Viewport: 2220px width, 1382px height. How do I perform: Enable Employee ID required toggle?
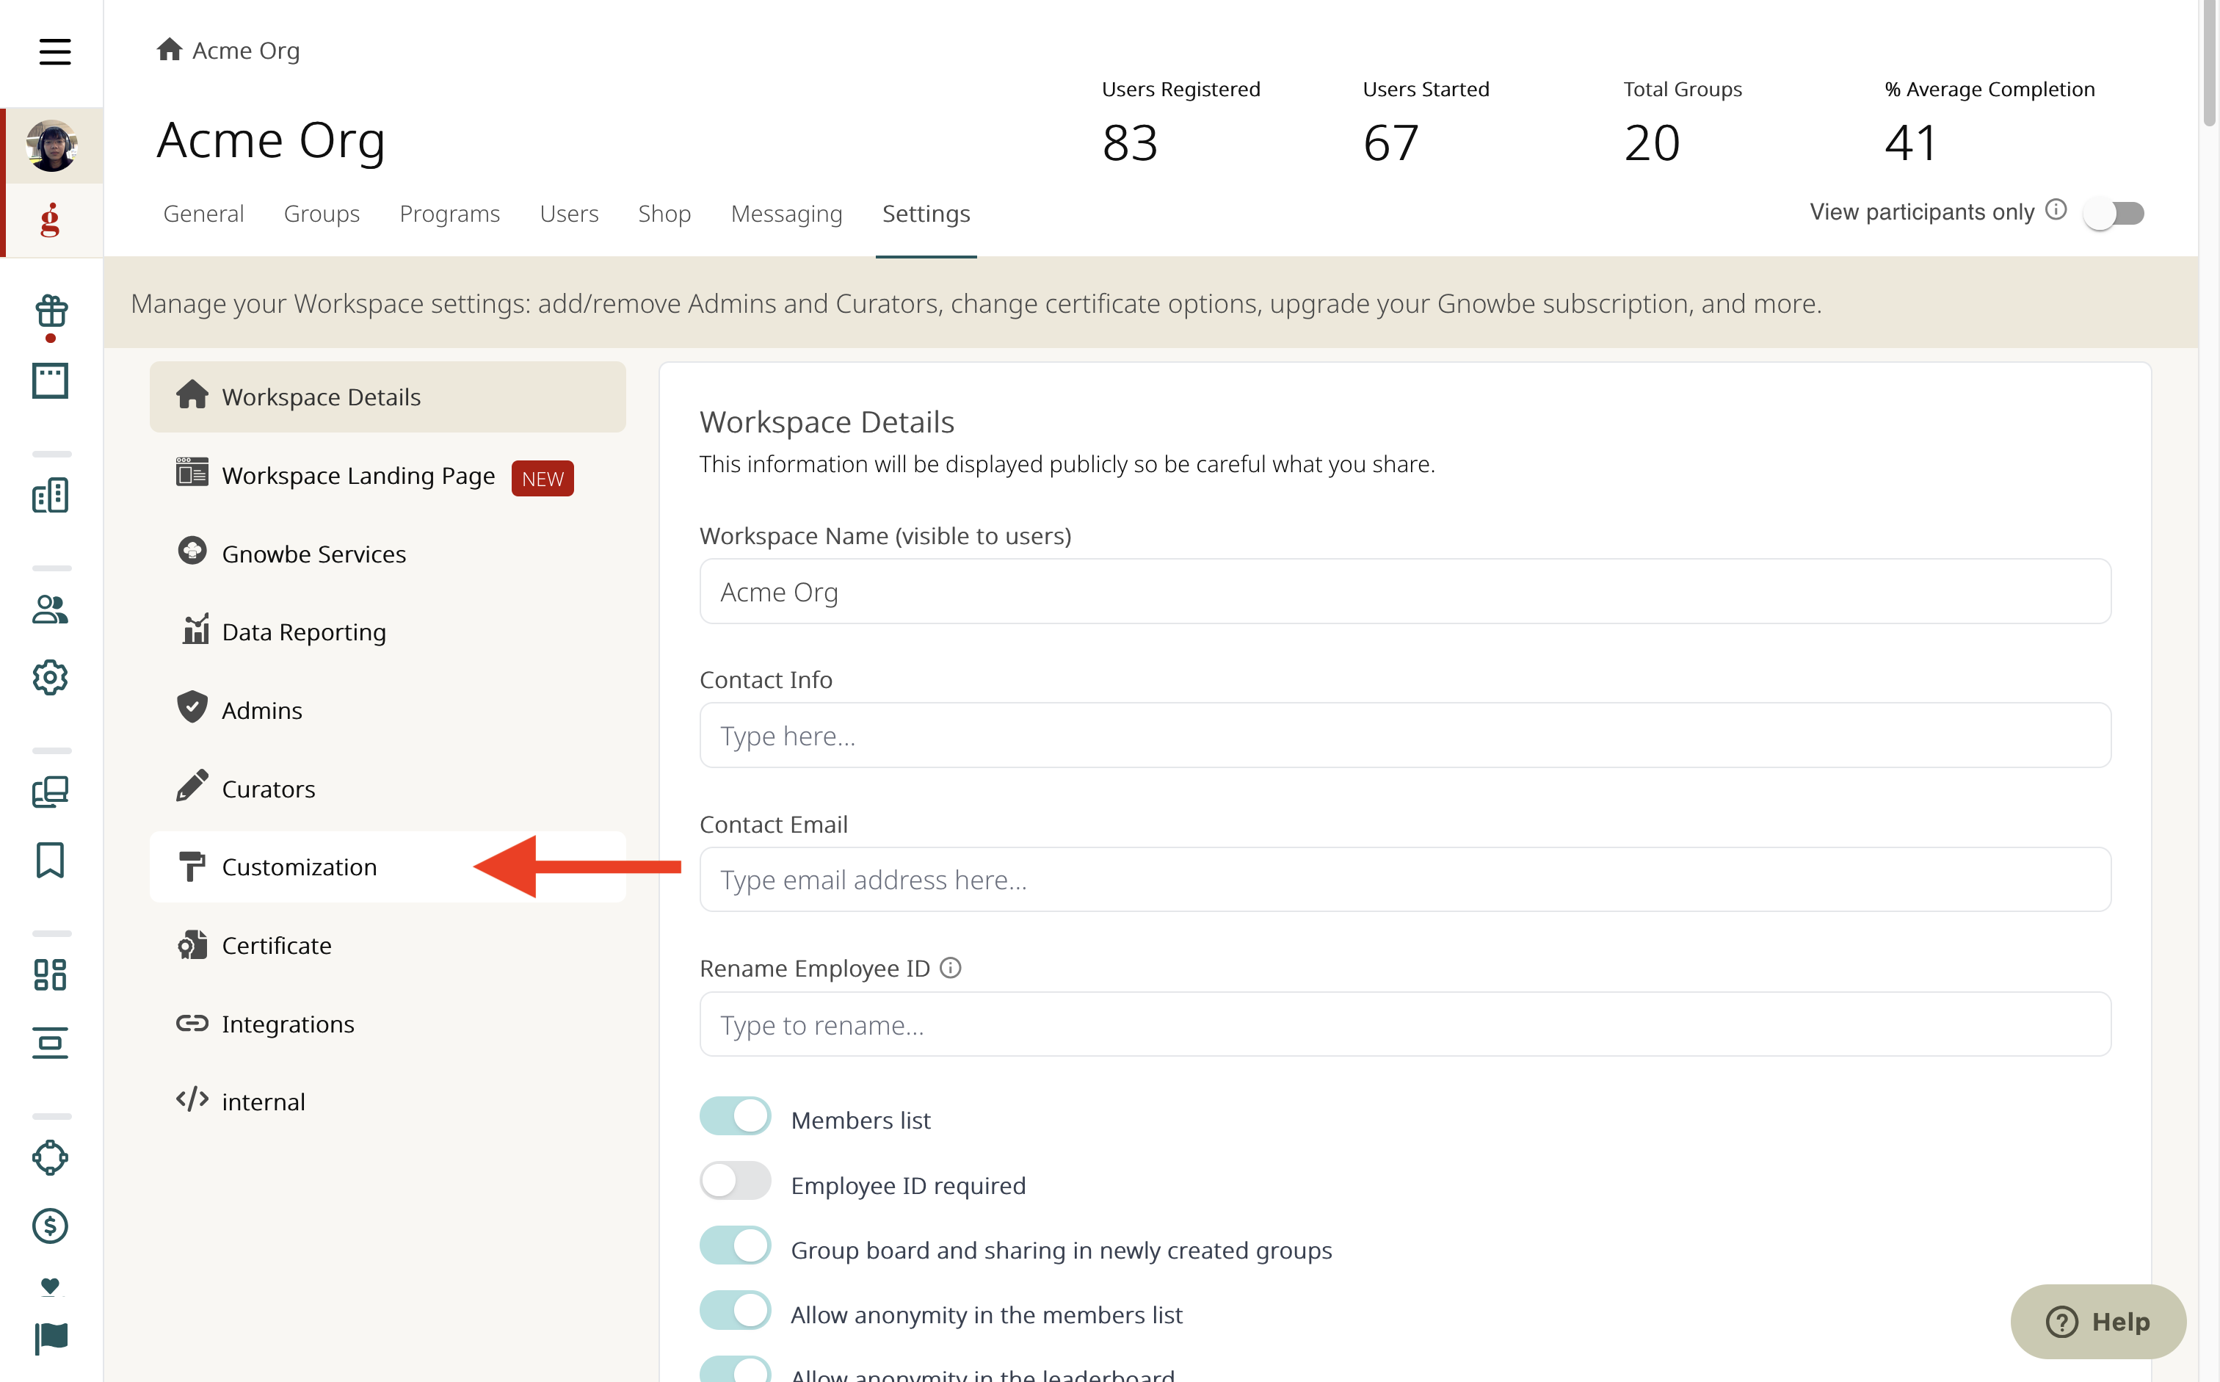[736, 1181]
